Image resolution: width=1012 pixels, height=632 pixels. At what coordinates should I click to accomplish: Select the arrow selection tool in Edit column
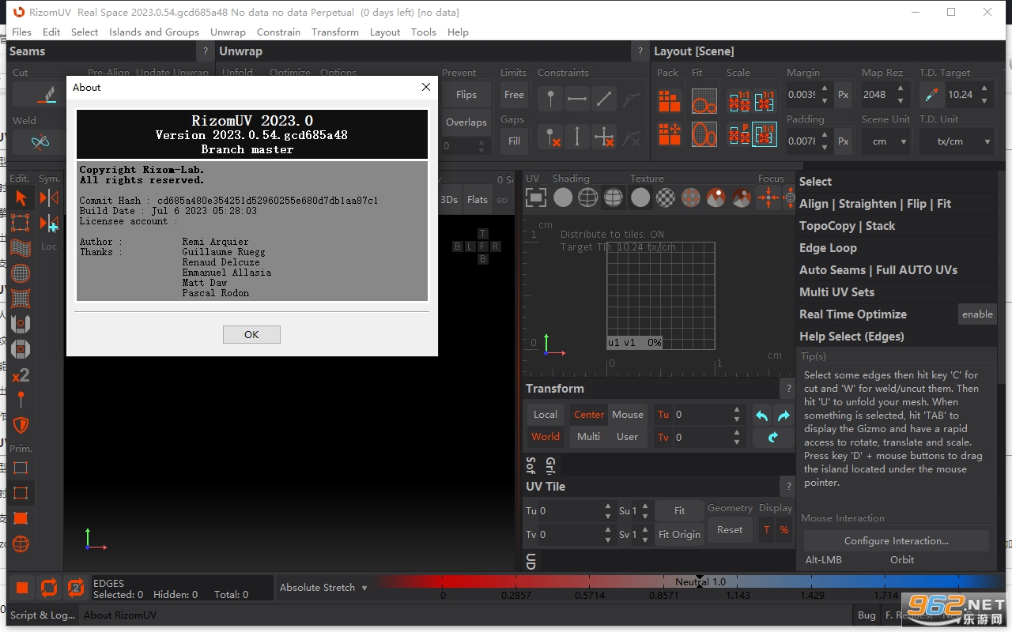coord(21,197)
